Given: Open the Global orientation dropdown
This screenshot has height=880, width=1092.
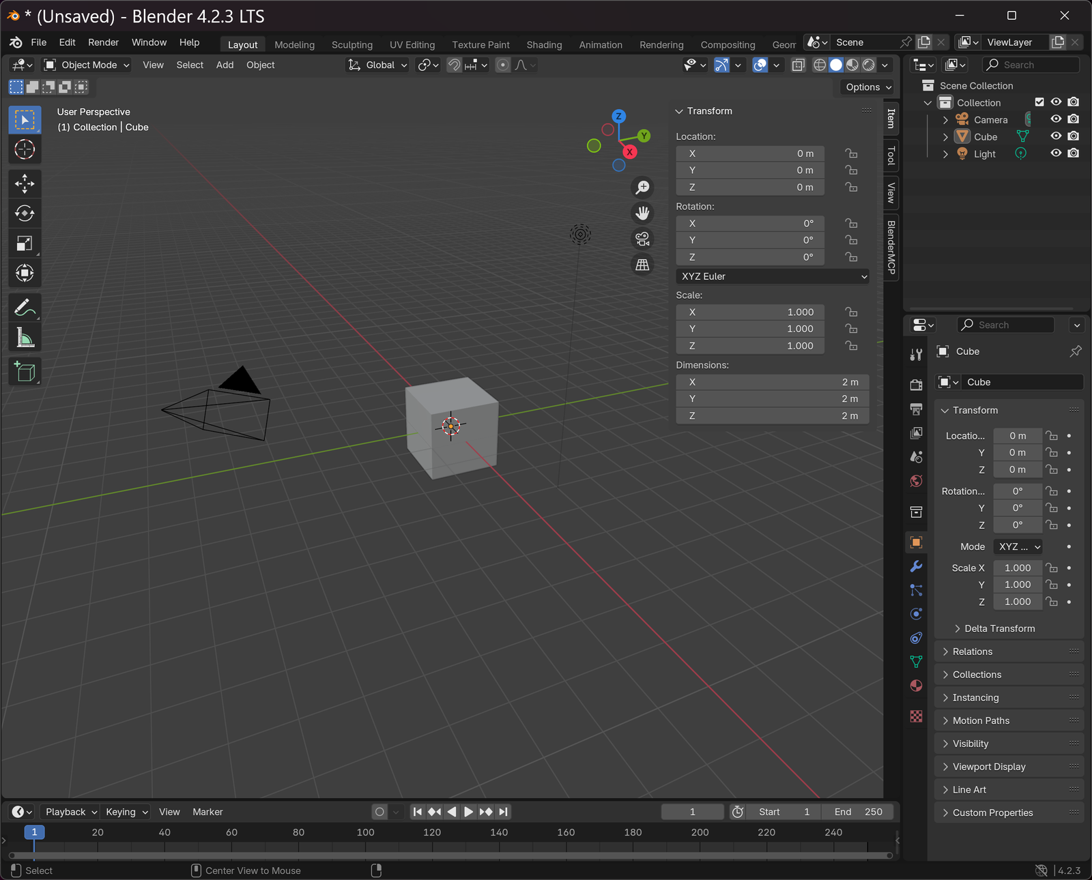Looking at the screenshot, I should click(x=378, y=65).
